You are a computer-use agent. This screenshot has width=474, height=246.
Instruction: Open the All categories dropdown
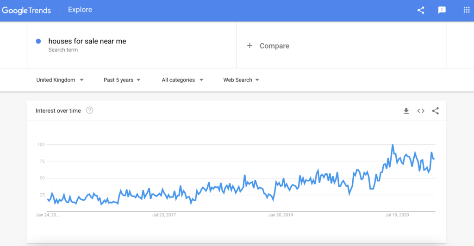click(x=182, y=80)
